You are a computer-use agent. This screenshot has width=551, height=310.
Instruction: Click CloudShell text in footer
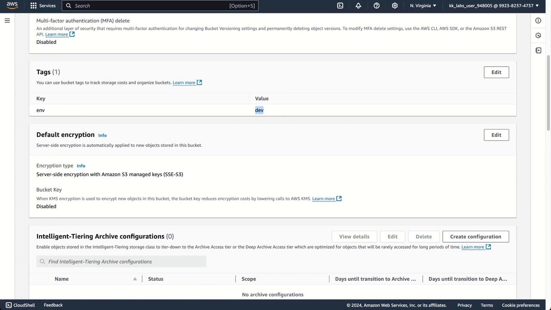pos(24,305)
